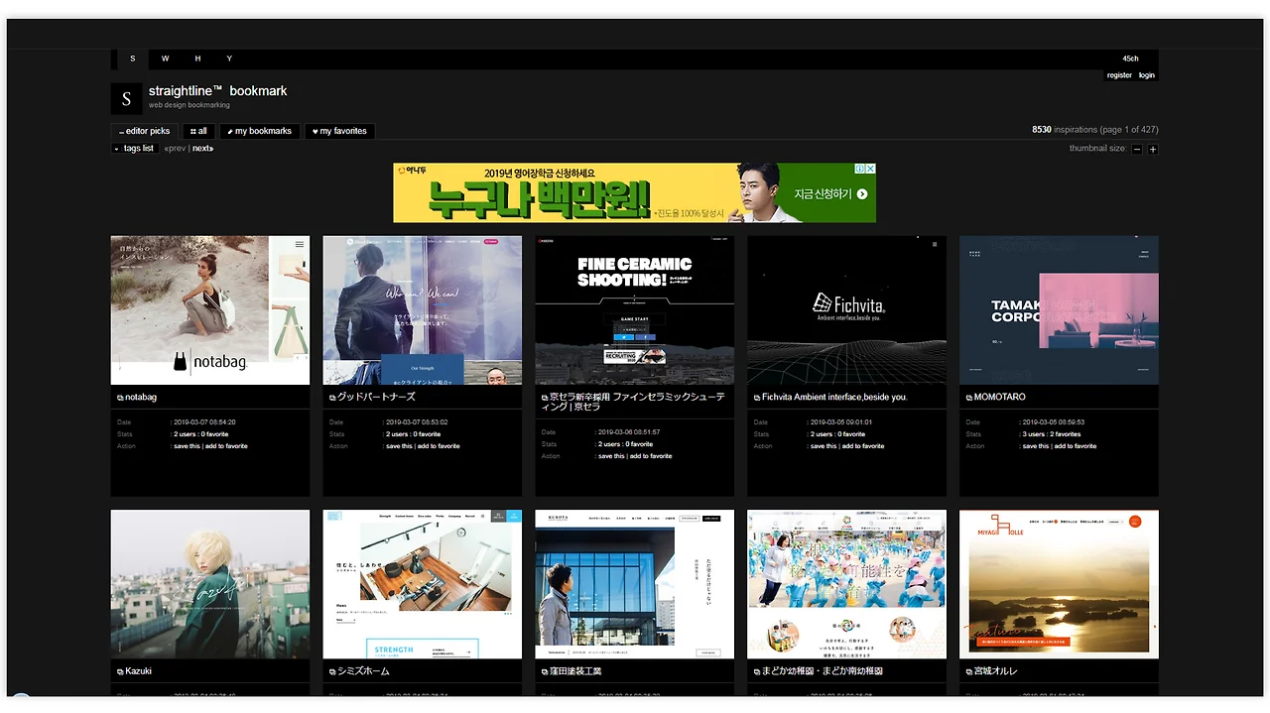The height and width of the screenshot is (713, 1270).
Task: Open the S tab in top bar
Action: 133,59
